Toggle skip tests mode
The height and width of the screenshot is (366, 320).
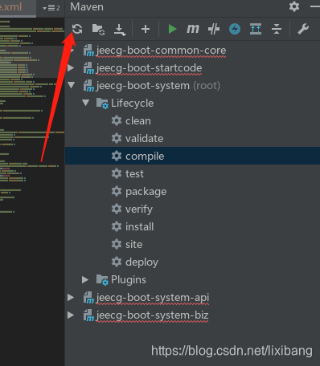coord(214,29)
